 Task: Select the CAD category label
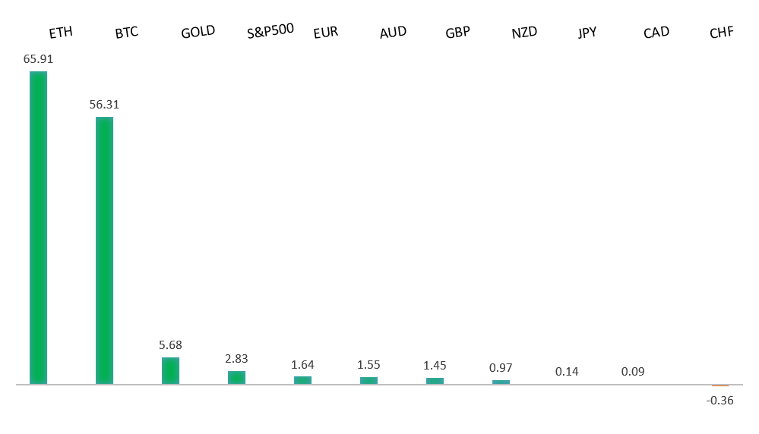click(x=656, y=33)
